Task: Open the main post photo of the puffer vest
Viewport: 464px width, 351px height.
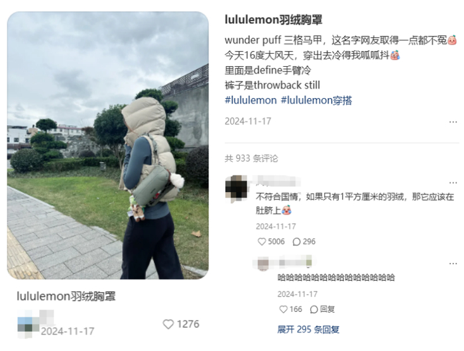Action: (x=108, y=145)
